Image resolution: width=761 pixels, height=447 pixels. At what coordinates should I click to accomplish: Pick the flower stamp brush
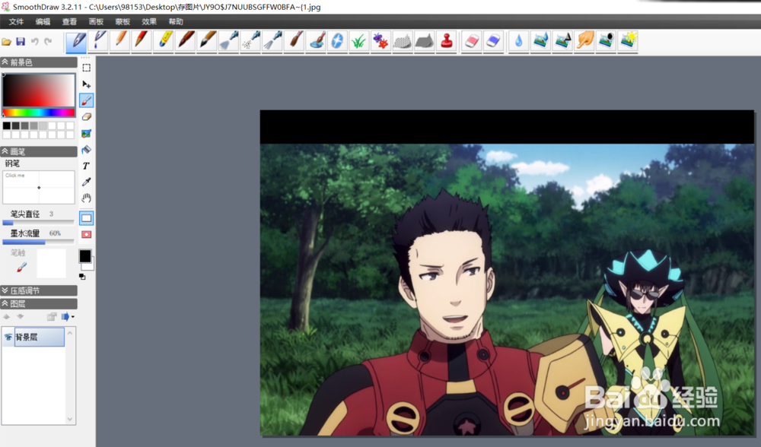[x=380, y=41]
